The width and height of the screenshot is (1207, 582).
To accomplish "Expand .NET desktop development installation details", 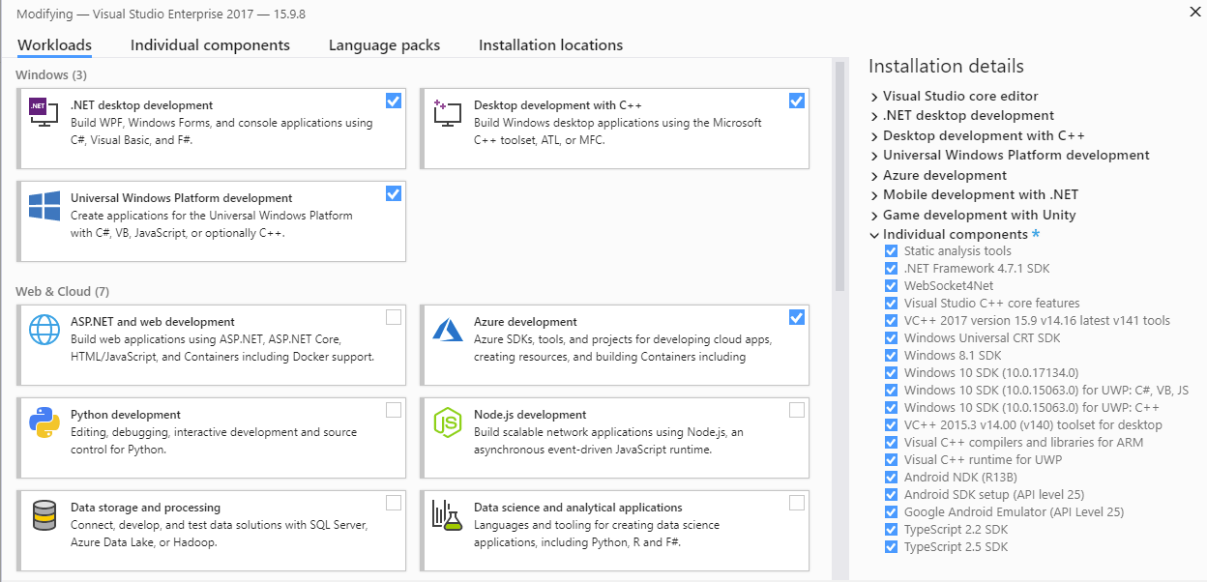I will click(874, 116).
